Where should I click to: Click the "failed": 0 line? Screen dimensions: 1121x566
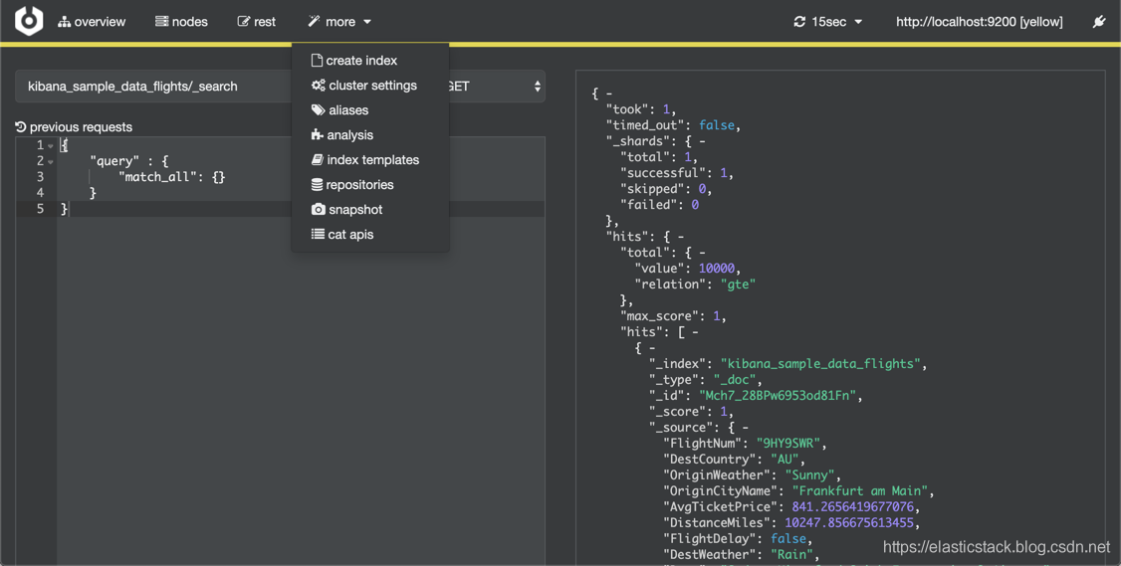coord(659,204)
